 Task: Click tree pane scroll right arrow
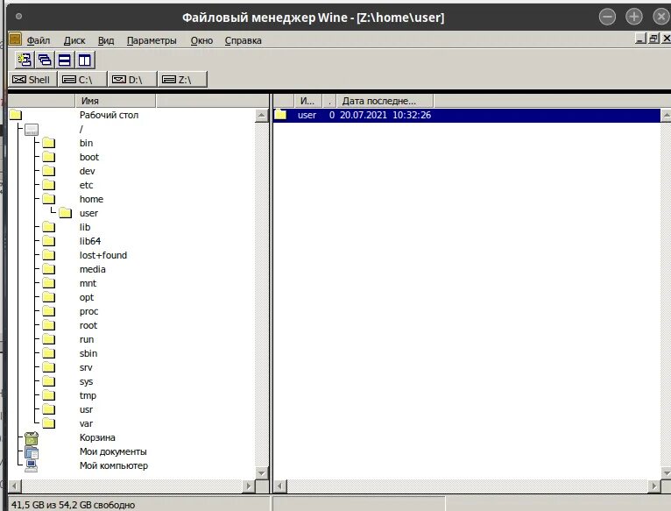point(248,486)
